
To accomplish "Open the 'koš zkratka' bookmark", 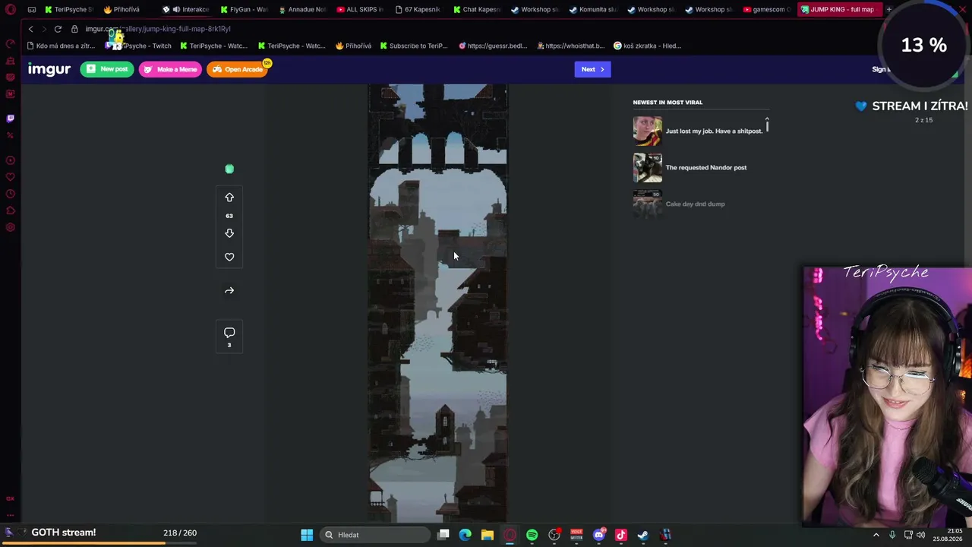I will (648, 46).
